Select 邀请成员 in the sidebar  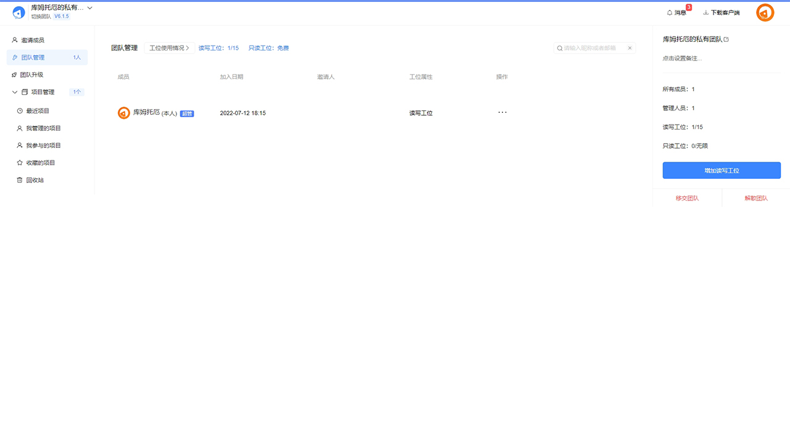tap(31, 39)
